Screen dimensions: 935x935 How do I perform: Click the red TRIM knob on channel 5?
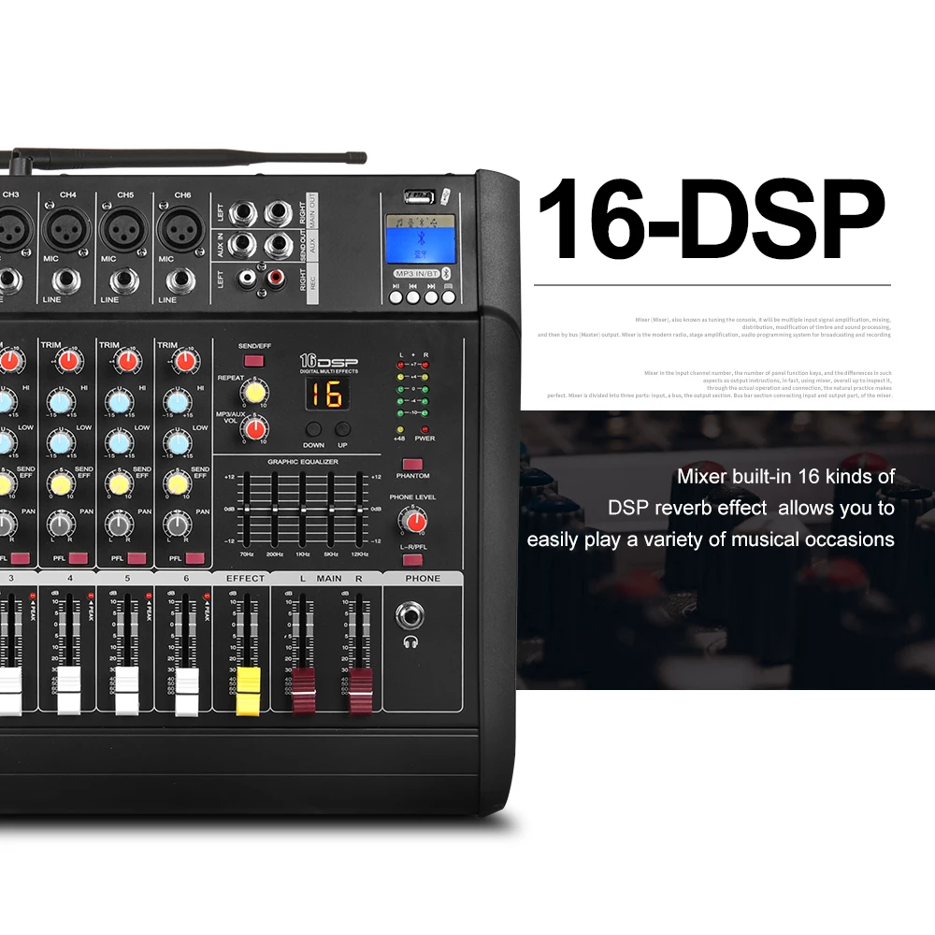point(127,361)
